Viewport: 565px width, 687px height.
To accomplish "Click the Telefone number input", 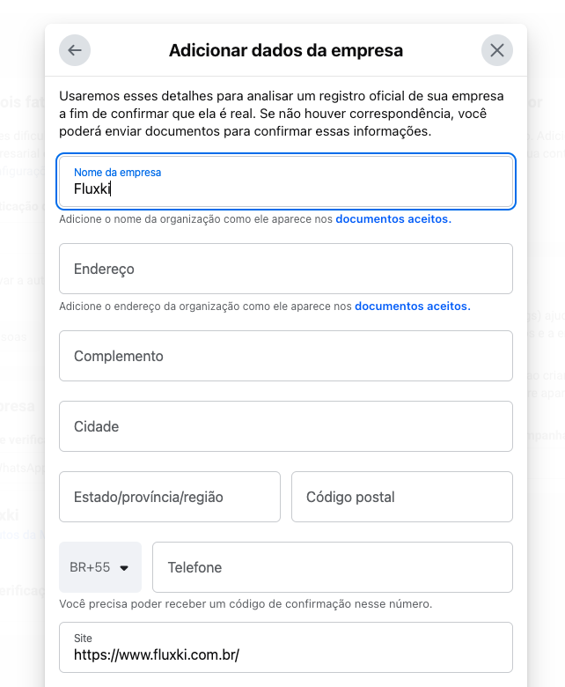I will pyautogui.click(x=332, y=567).
